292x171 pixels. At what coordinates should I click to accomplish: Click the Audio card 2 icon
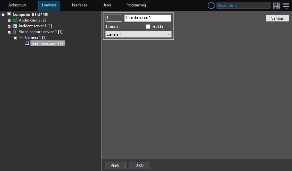(x=15, y=20)
